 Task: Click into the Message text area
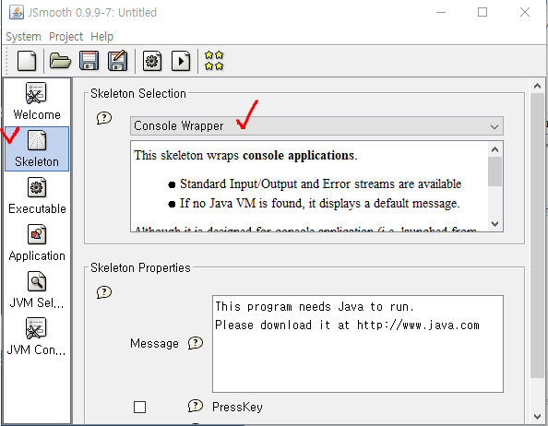click(358, 344)
